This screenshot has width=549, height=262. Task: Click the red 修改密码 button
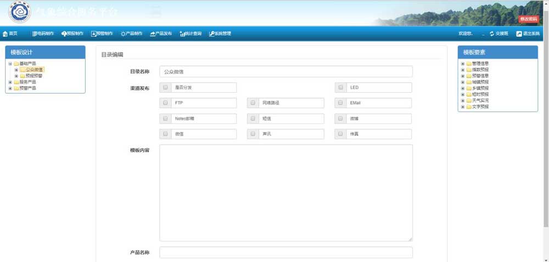pos(529,19)
